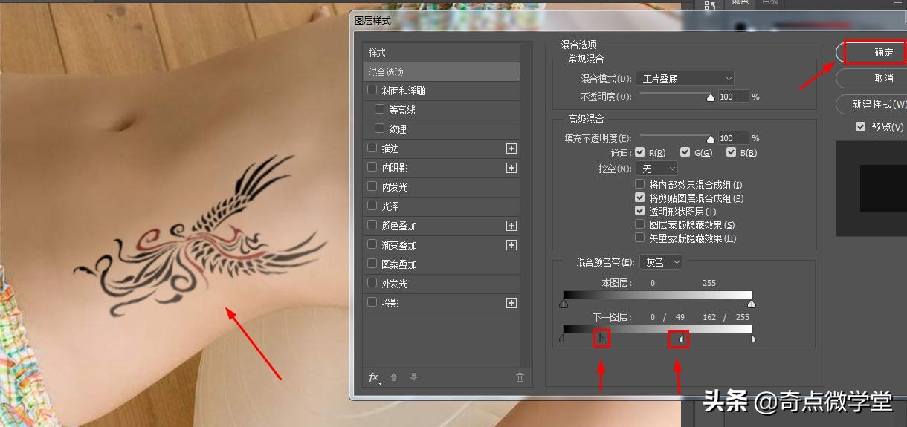The image size is (907, 427).
Task: Enable the 图案叠加 checkbox
Action: point(372,264)
